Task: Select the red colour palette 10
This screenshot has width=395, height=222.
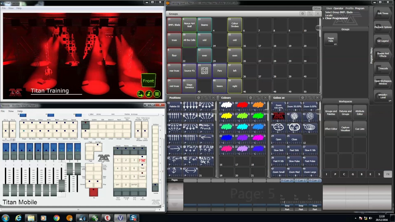Action: 242,106
